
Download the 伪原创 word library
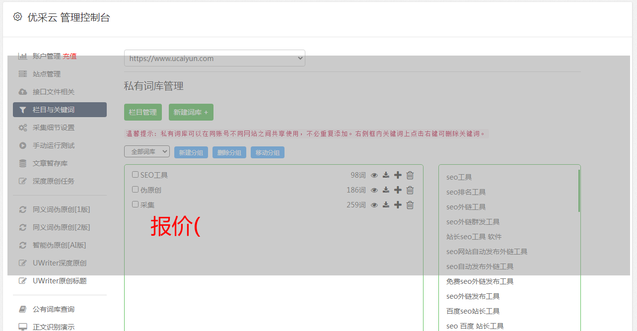click(x=386, y=190)
